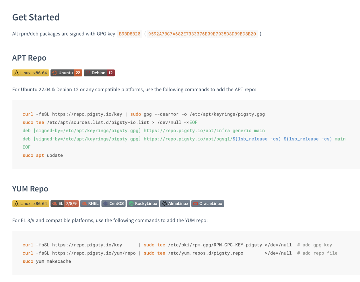Image resolution: width=360 pixels, height=282 pixels.
Task: Click the '# add repo file' comment
Action: (317, 253)
